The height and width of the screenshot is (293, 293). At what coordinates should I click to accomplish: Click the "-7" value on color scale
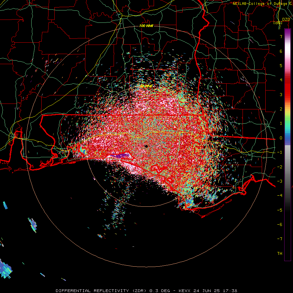pyautogui.click(x=280, y=239)
